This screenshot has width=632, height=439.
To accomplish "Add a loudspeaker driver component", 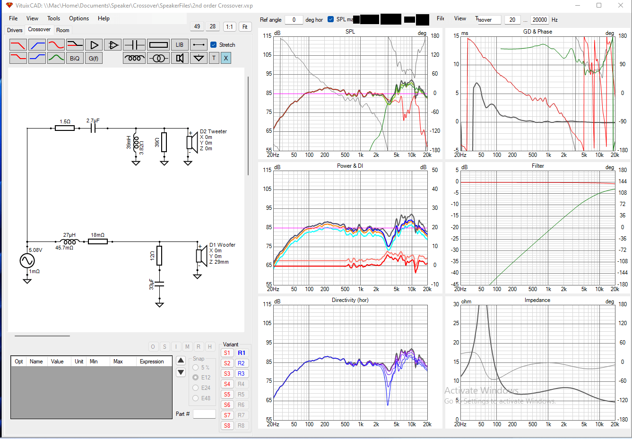I will coord(180,58).
